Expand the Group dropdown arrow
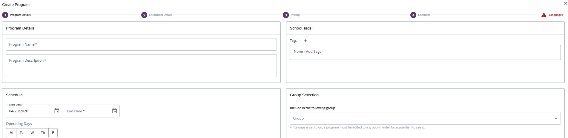 (555, 118)
